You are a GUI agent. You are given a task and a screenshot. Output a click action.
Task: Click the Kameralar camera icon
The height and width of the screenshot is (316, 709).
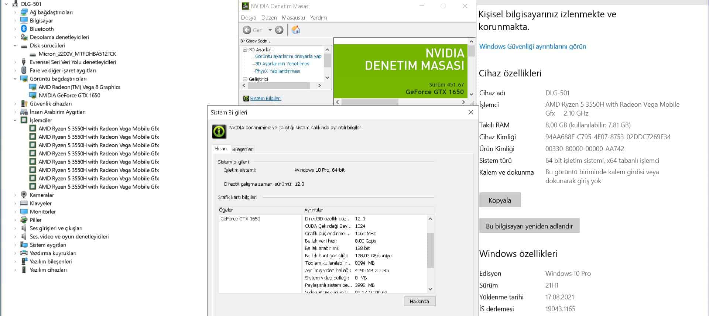pyautogui.click(x=24, y=195)
